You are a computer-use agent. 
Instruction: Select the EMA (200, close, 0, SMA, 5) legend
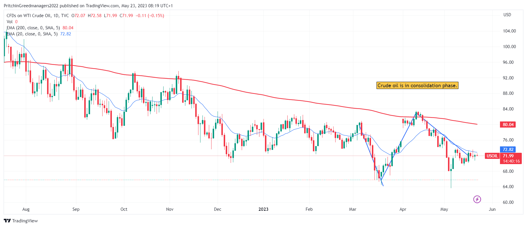pos(33,28)
